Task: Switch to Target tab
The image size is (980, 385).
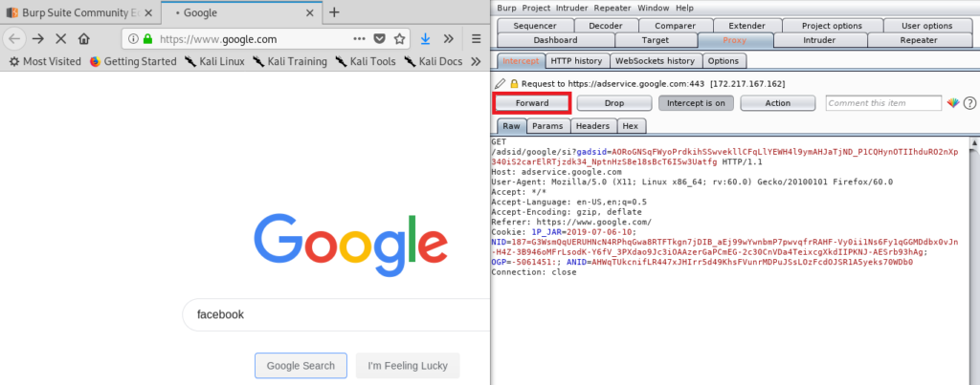Action: click(x=655, y=40)
